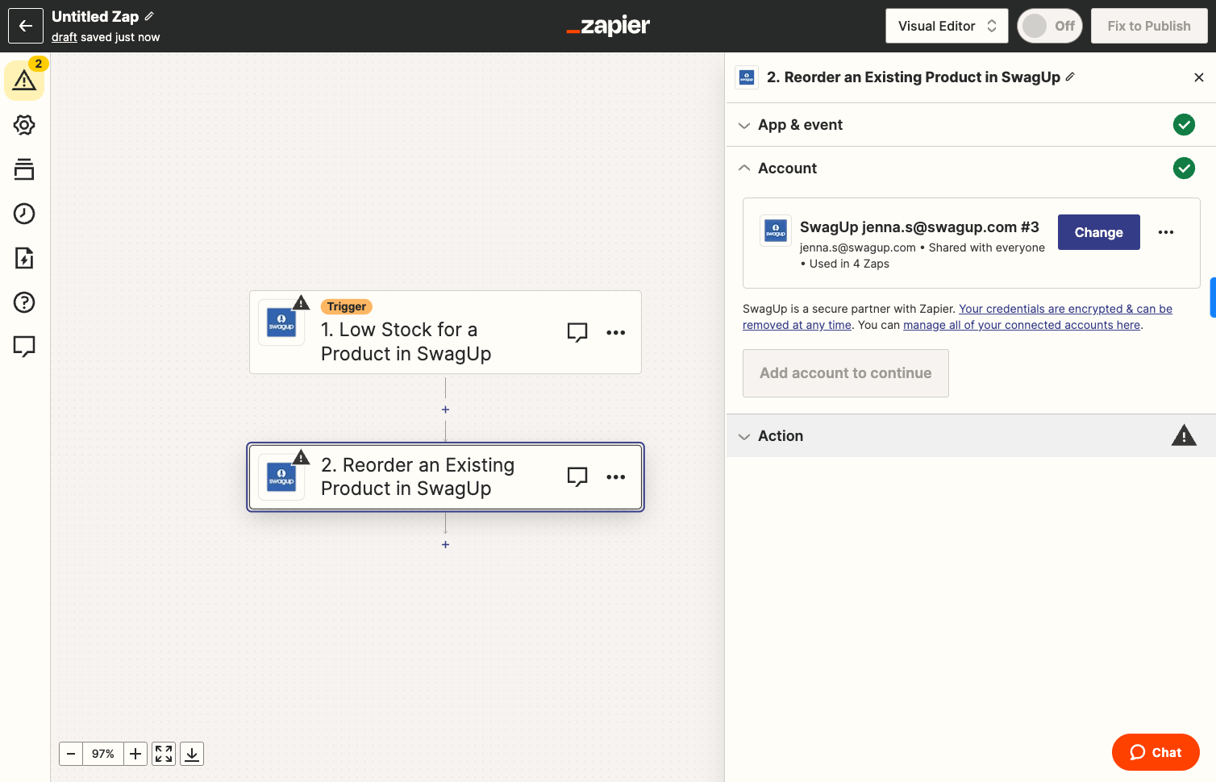Open Zap history clock icon
This screenshot has width=1216, height=782.
coord(24,214)
